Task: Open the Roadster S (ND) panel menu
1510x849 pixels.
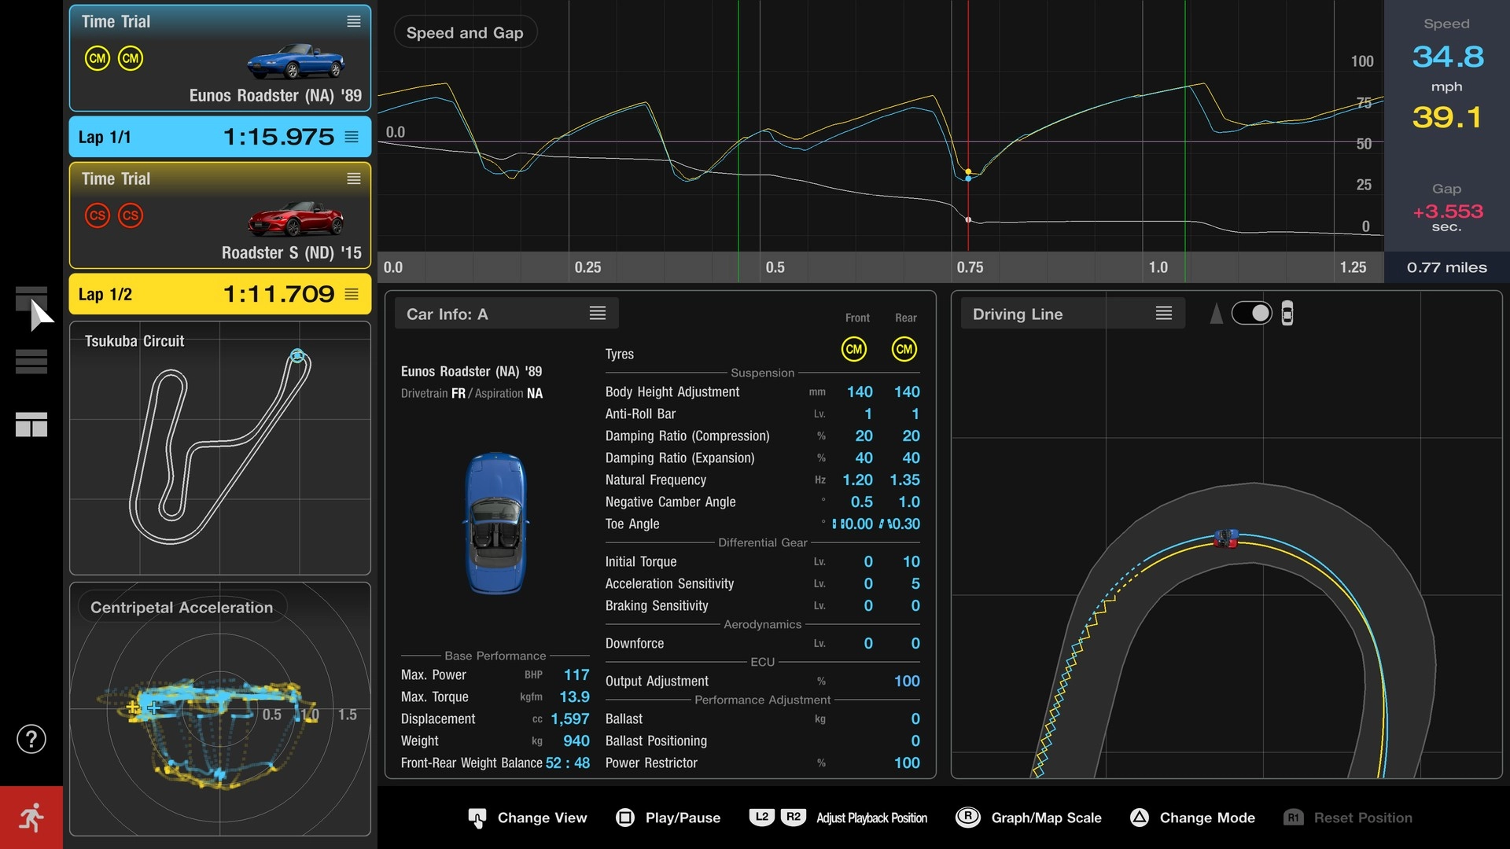Action: [x=352, y=179]
